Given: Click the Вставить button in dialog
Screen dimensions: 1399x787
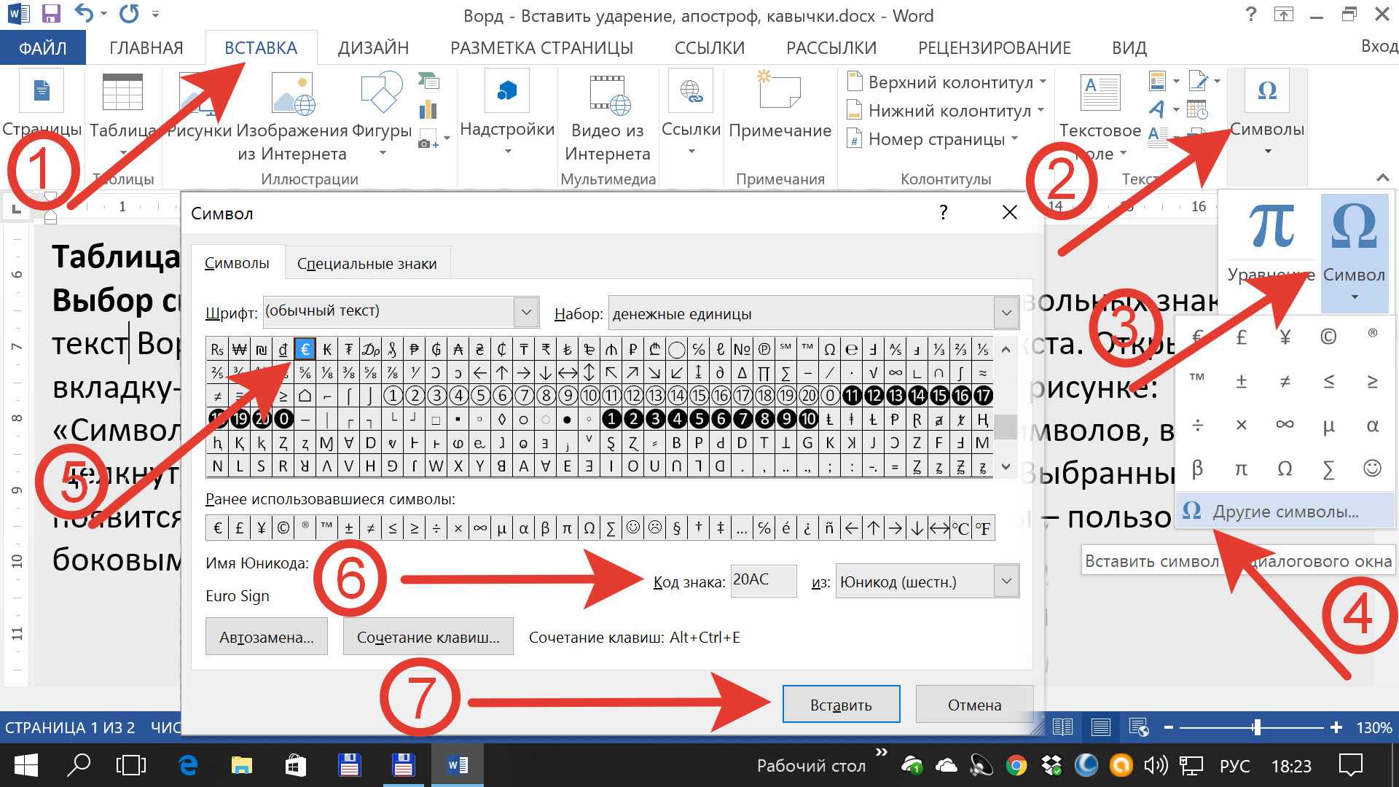Looking at the screenshot, I should point(841,705).
